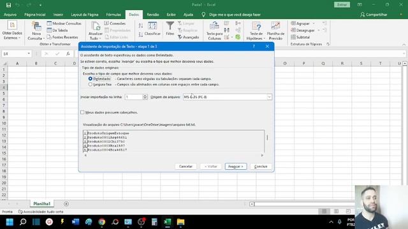Select the Delimitado radio option

point(91,79)
